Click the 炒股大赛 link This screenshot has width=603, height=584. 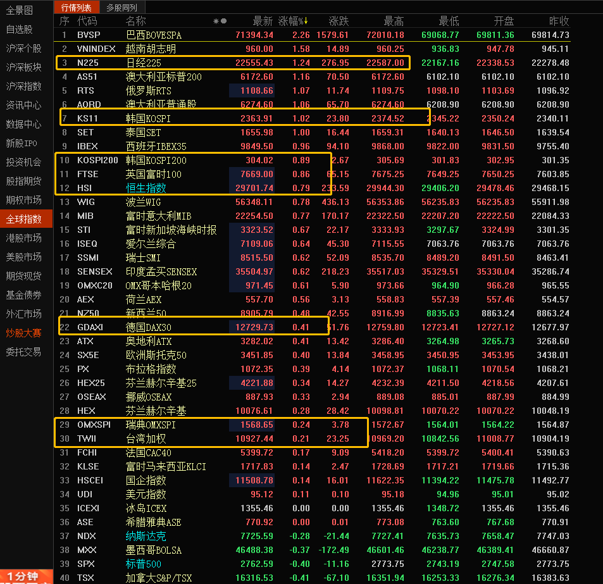(x=23, y=333)
